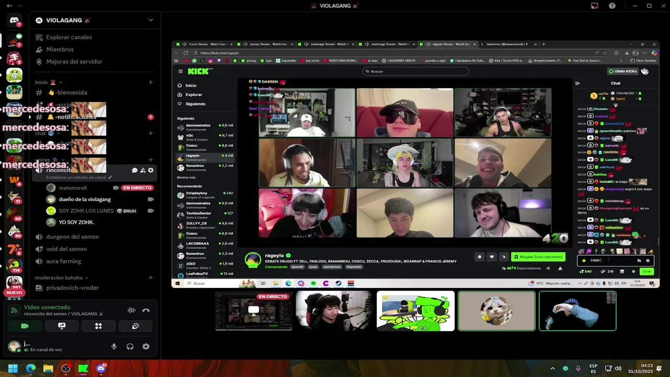
Task: Open Explorar in Kick sidebar
Action: click(193, 95)
